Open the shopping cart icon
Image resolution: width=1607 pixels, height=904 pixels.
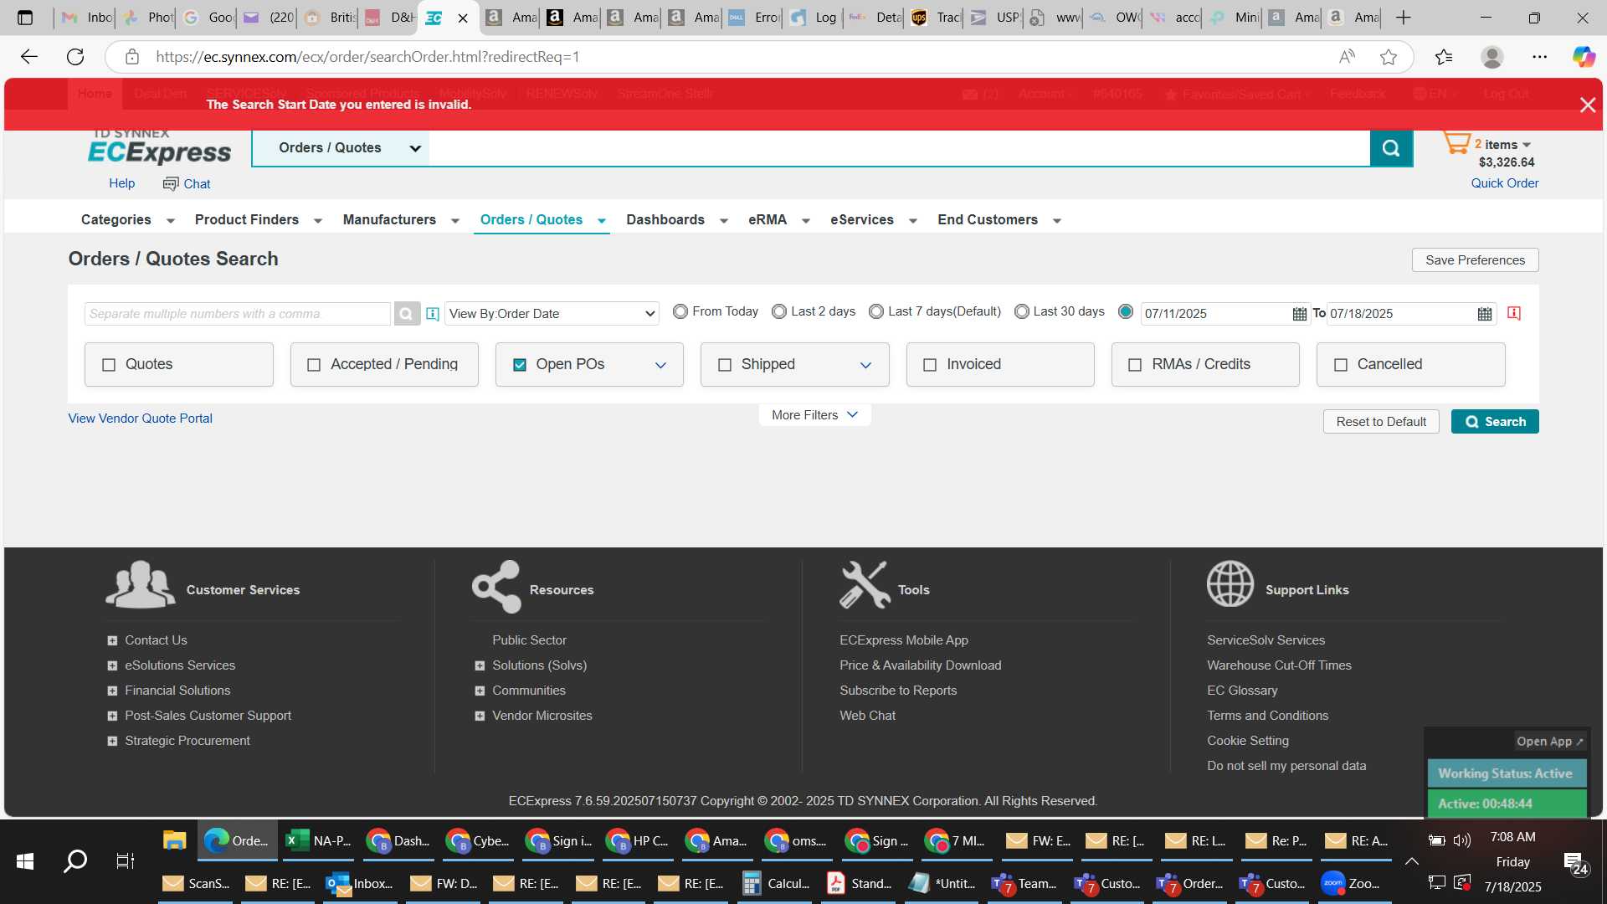(x=1456, y=143)
